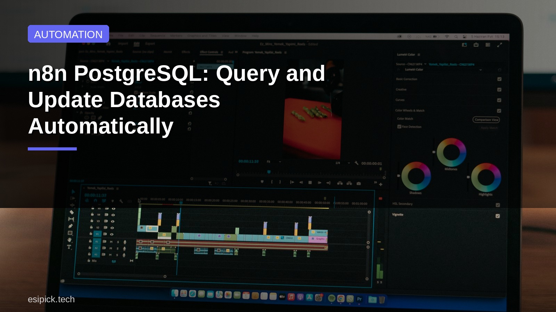The image size is (556, 312).
Task: Click the AUTOMATION category badge
Action: tap(68, 34)
